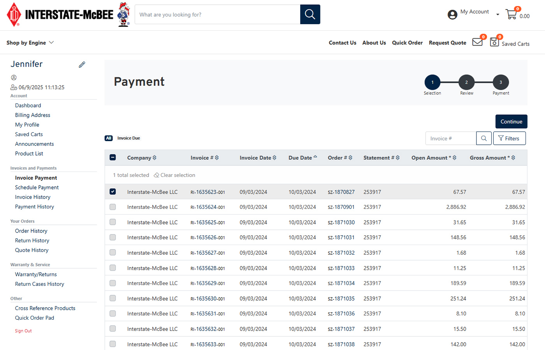Sort by Gross Amount column arrows
Screen dimensions: 545x350
pos(513,158)
